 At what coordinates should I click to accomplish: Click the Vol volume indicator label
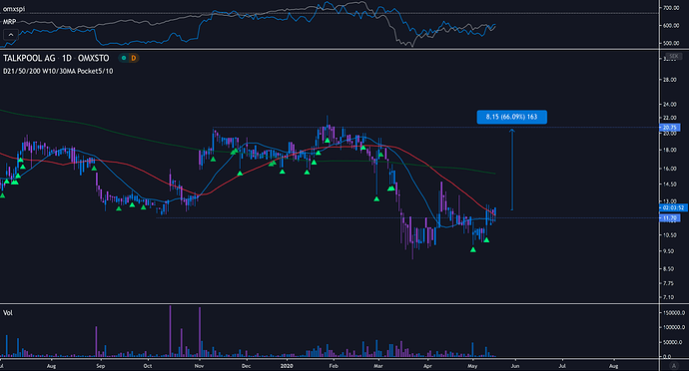click(x=8, y=312)
